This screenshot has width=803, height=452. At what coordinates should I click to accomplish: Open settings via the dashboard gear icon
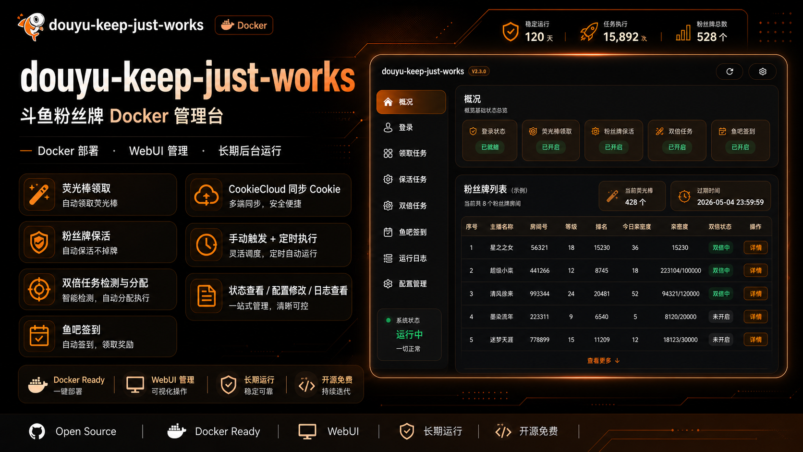(x=763, y=72)
